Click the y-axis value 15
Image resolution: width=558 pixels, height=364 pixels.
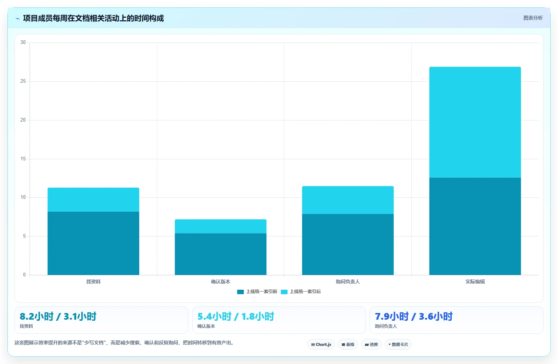(23, 159)
